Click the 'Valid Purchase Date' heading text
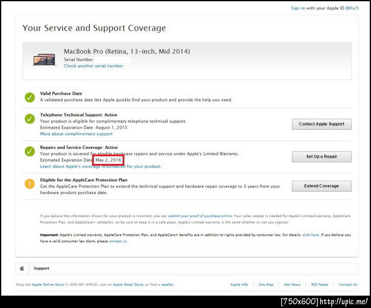The height and width of the screenshot is (308, 371). point(61,93)
